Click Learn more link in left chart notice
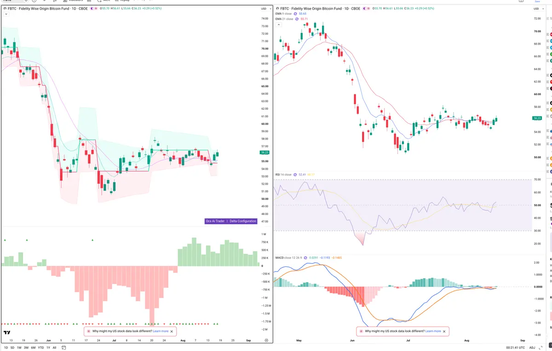552x351 pixels. pyautogui.click(x=161, y=331)
